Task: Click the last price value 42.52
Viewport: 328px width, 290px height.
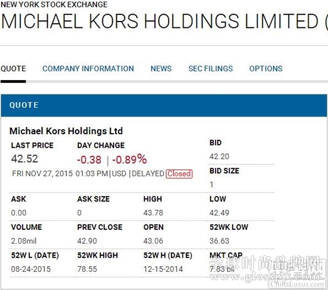Action: [24, 159]
